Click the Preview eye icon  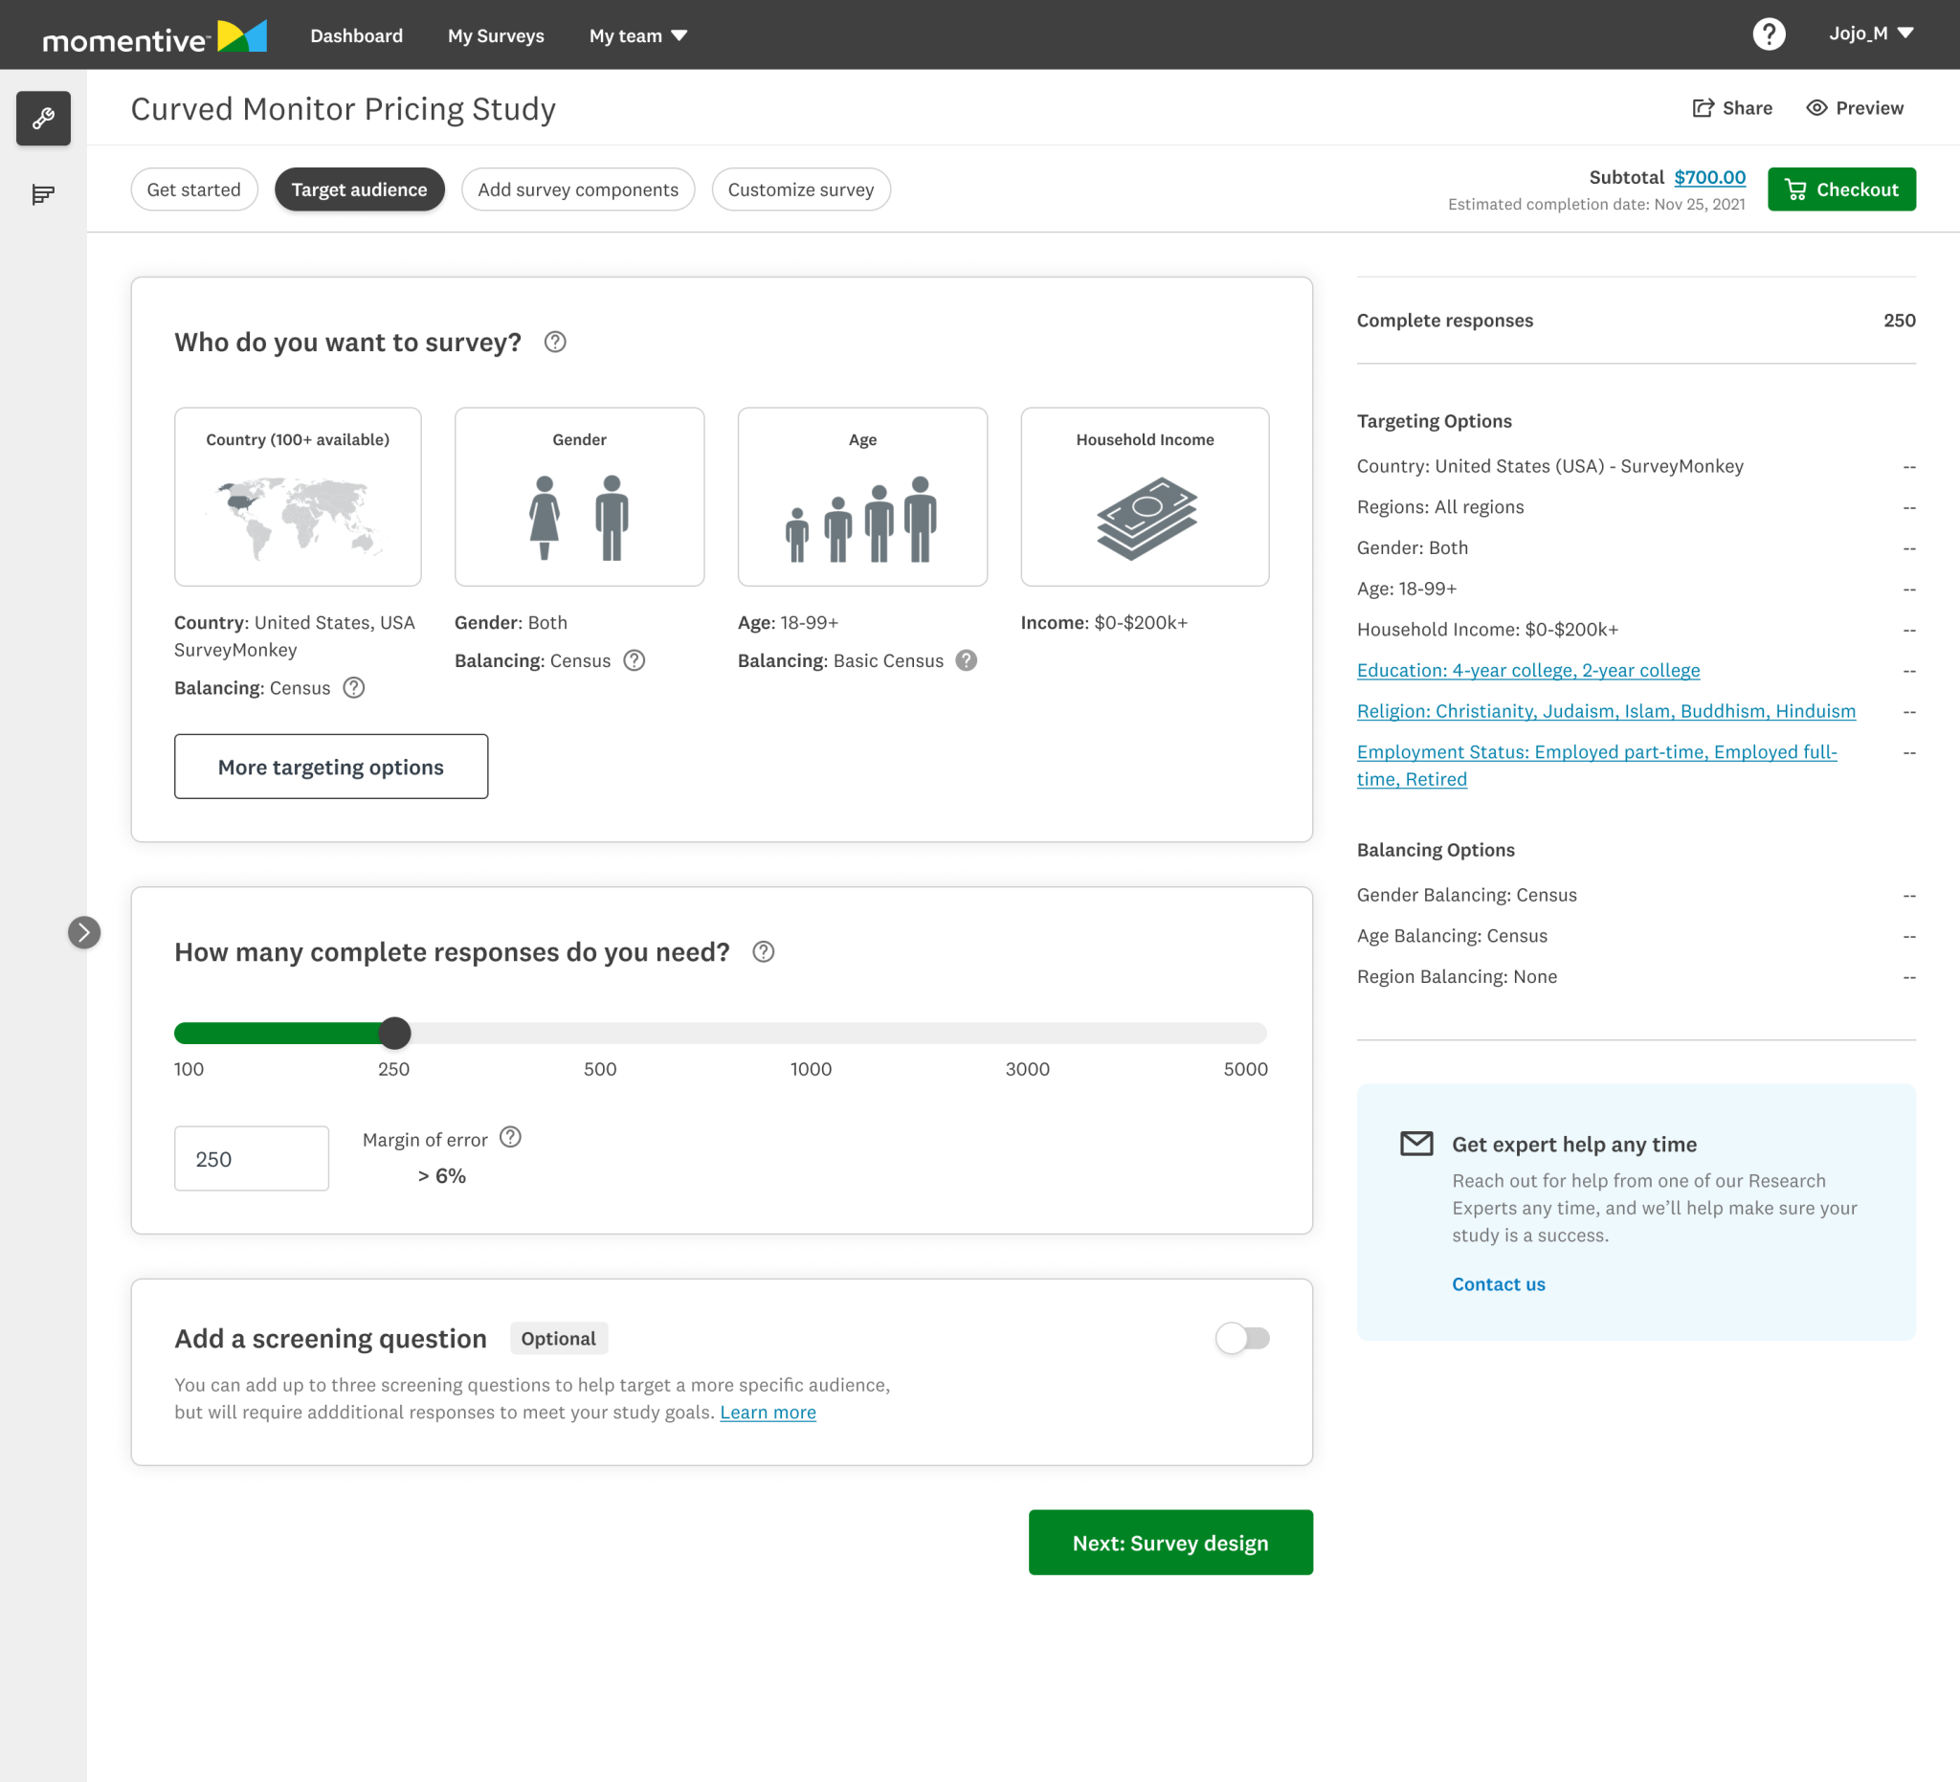(1817, 108)
